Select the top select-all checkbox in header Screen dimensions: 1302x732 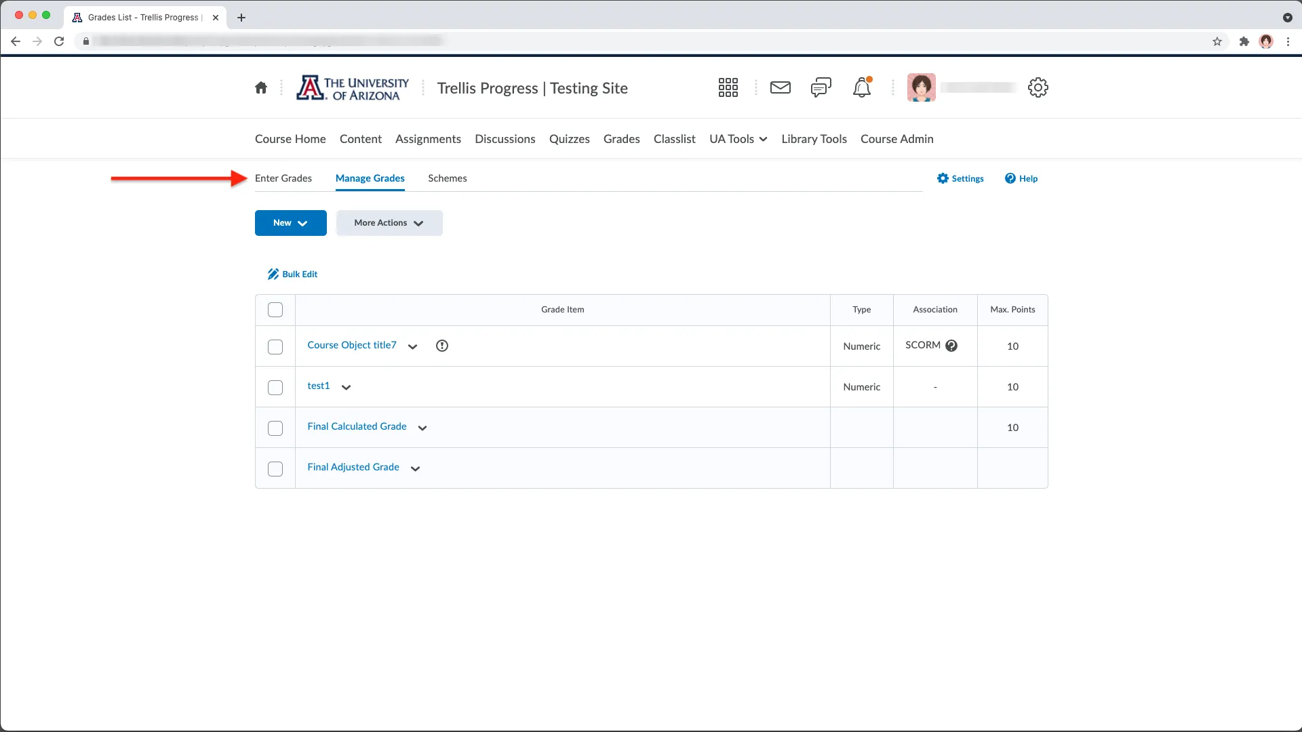(x=275, y=309)
